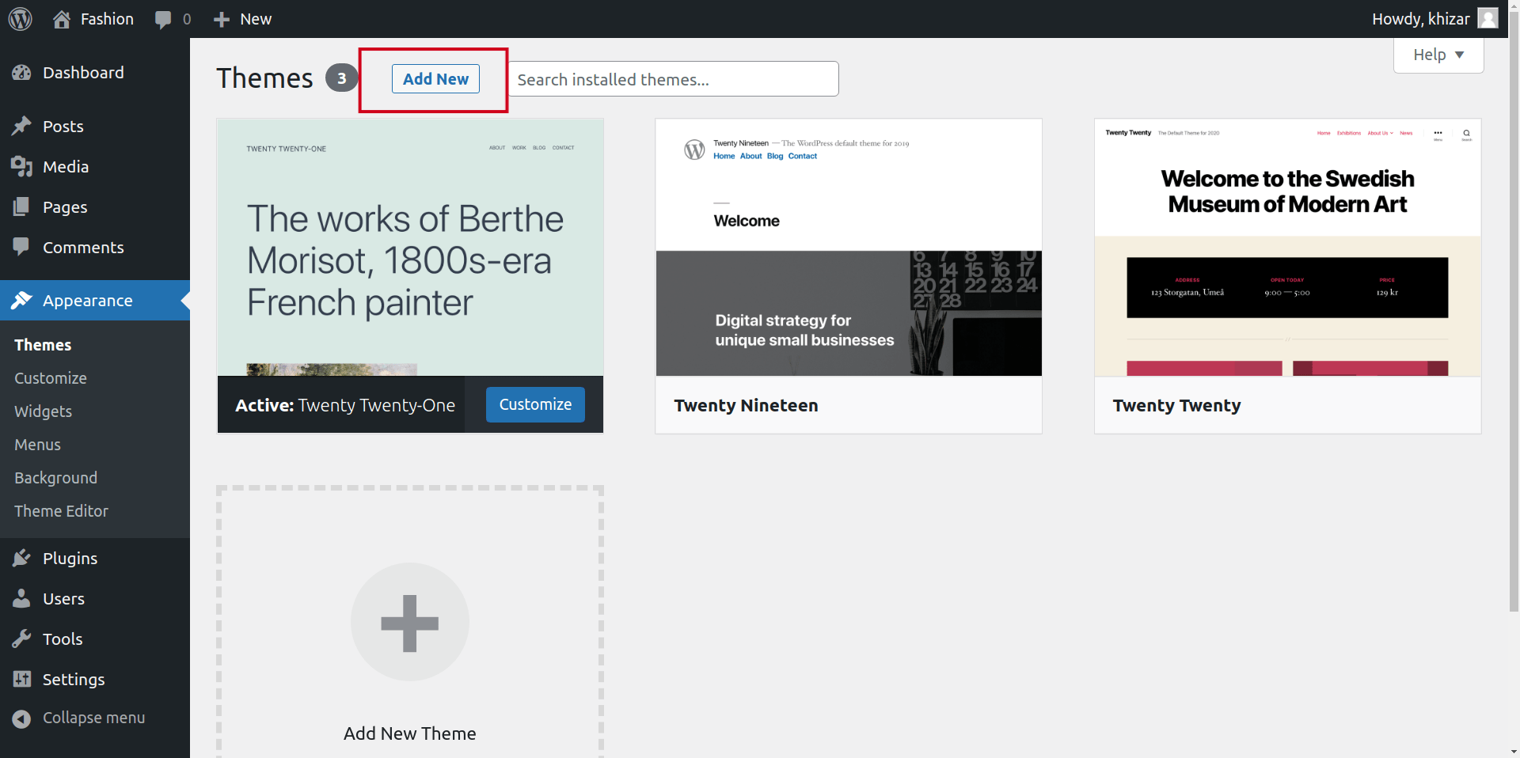Focus the Search installed themes field
The width and height of the screenshot is (1520, 758).
tap(673, 79)
